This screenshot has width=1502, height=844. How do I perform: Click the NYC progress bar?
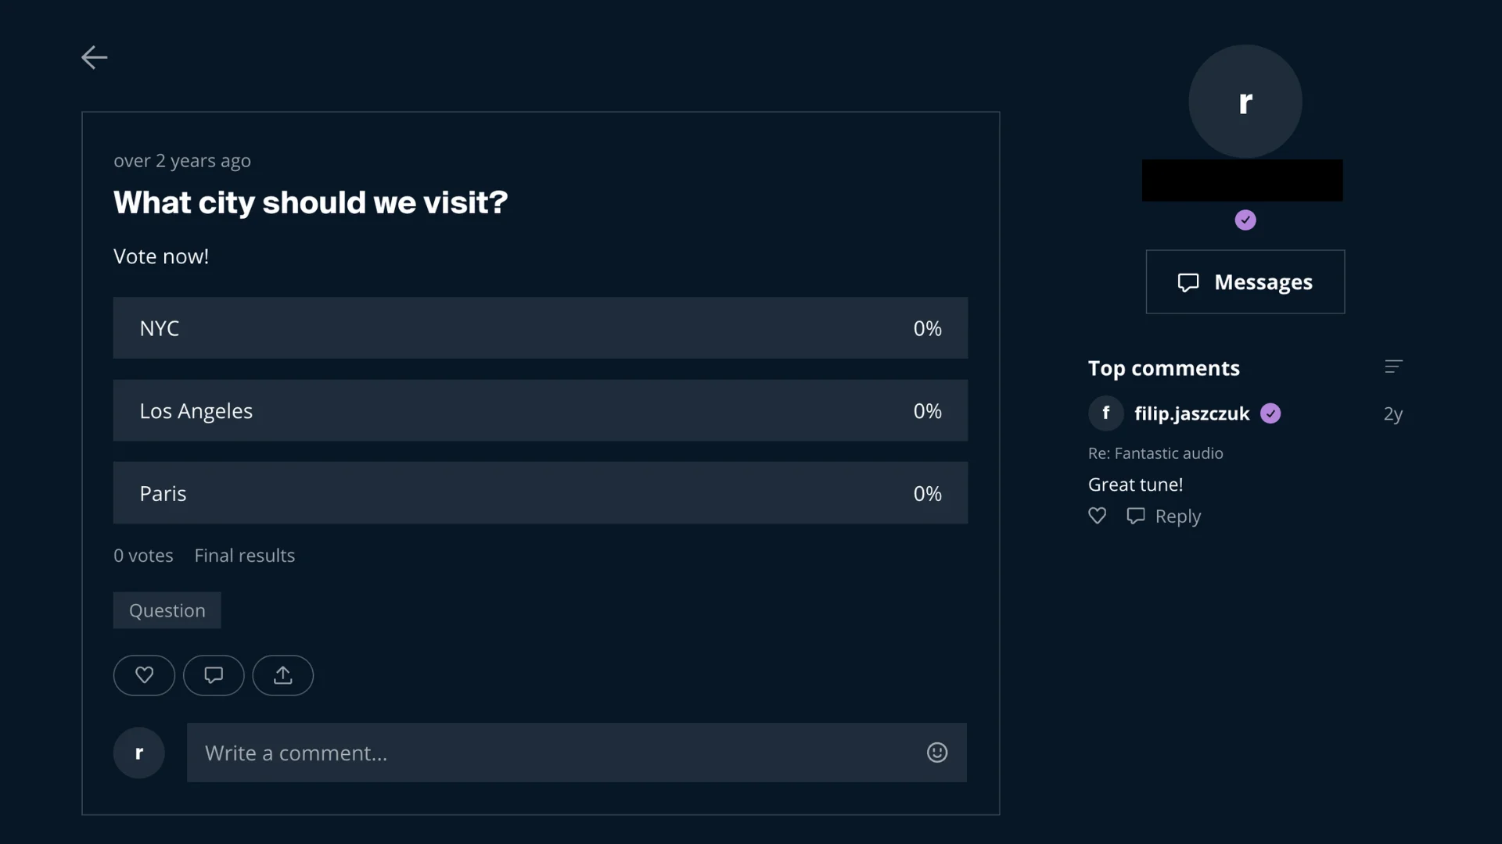tap(540, 327)
